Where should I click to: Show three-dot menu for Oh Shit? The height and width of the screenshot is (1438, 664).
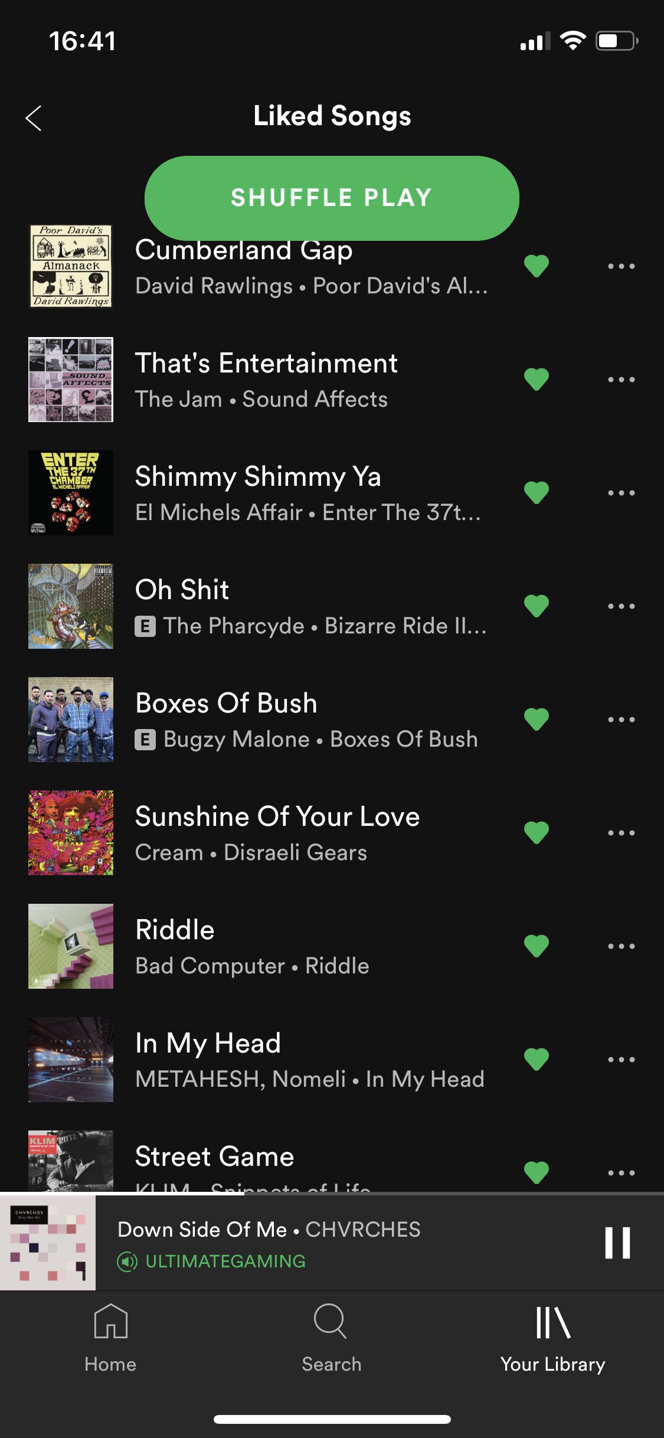tap(622, 606)
